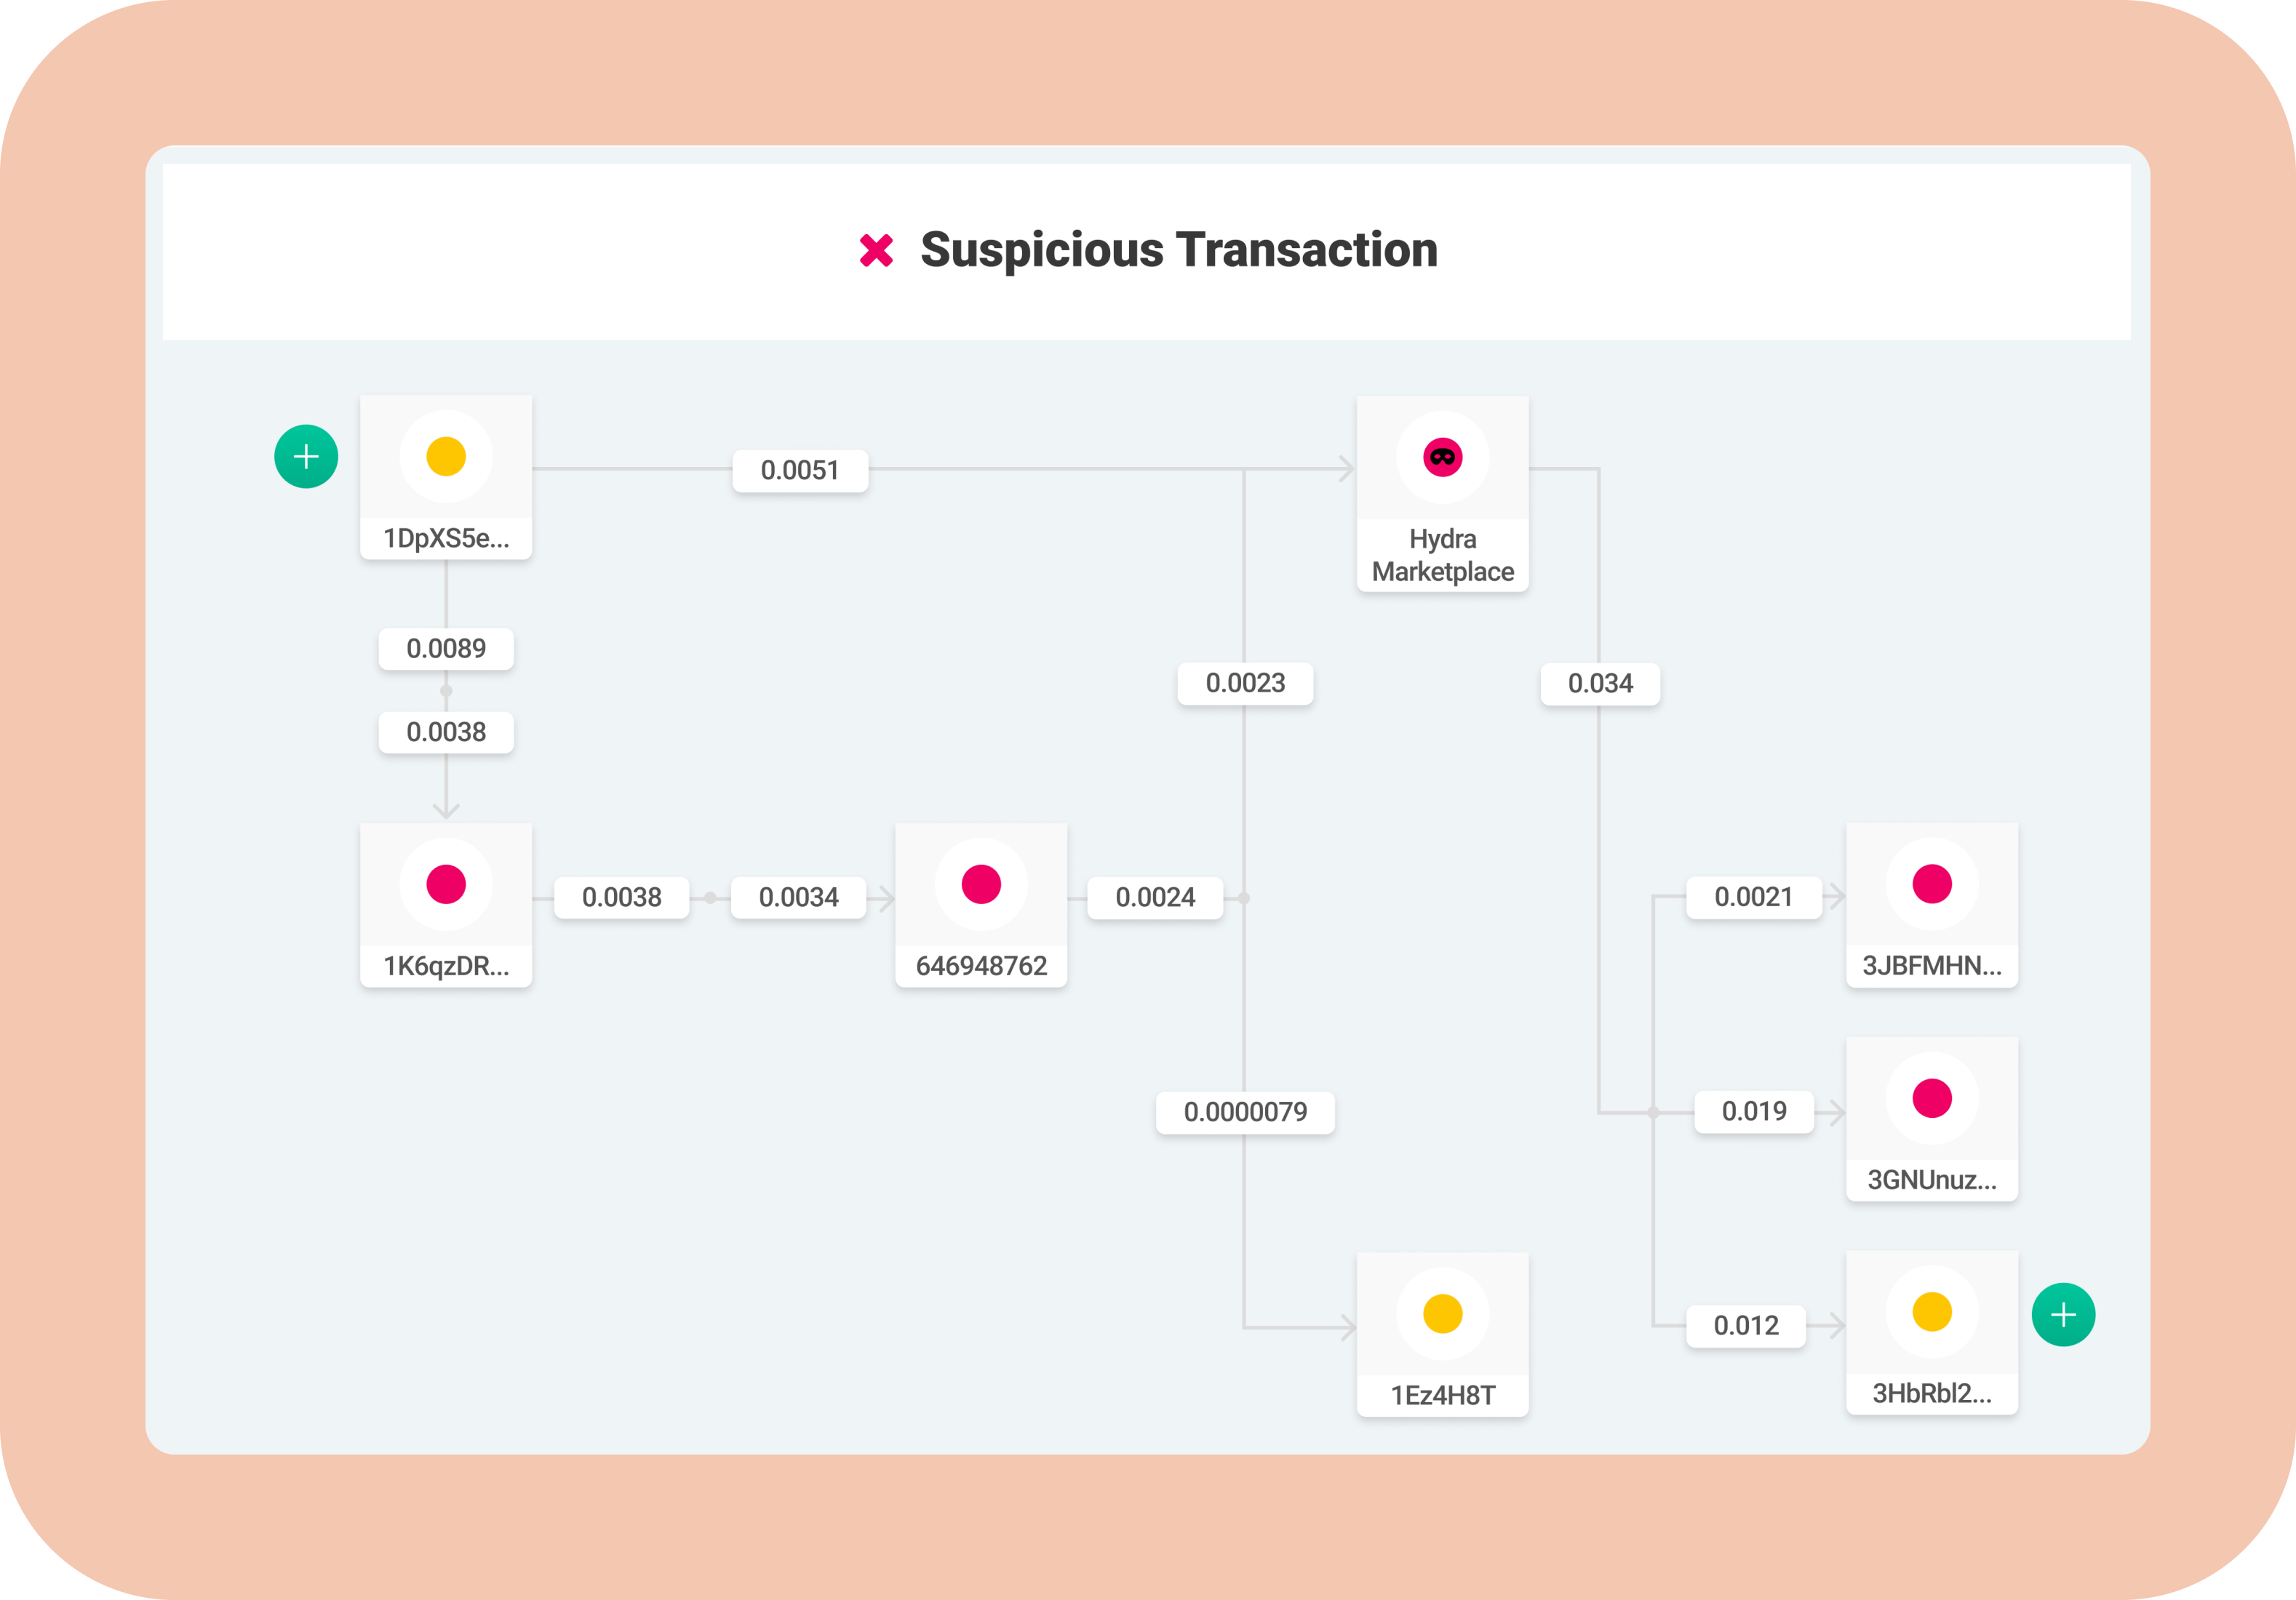The width and height of the screenshot is (2296, 1600).
Task: Select the 0.0024 amount label
Action: [1155, 897]
